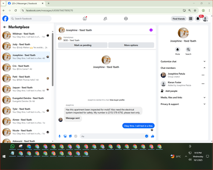Collapse Chat members section
213x170 pixels.
183,68
